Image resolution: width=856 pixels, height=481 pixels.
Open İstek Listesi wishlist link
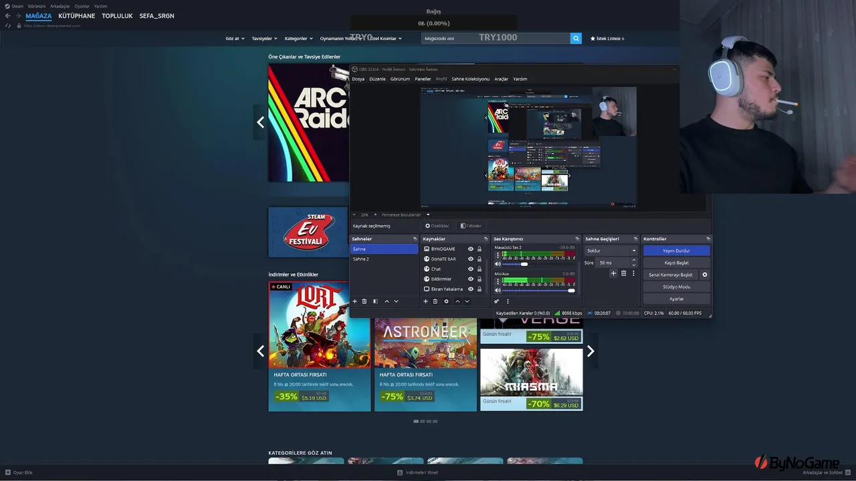pos(607,39)
